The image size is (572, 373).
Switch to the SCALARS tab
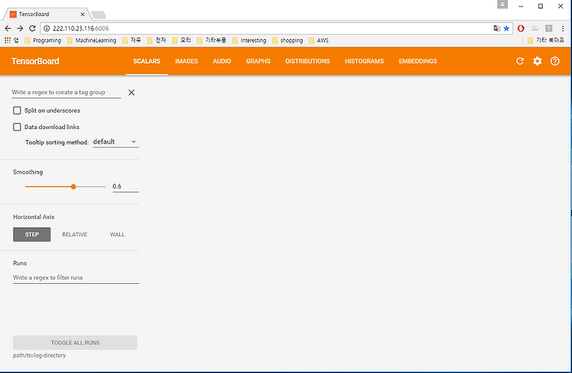(x=147, y=61)
